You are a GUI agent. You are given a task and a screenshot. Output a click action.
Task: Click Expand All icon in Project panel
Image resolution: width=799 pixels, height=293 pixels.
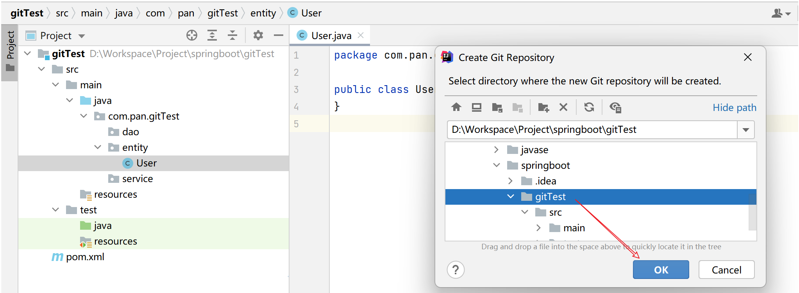click(212, 36)
